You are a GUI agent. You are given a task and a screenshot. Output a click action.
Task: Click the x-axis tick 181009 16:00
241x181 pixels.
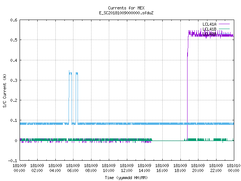coord(162,168)
